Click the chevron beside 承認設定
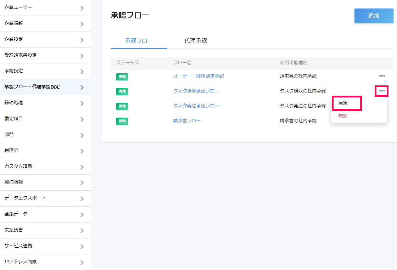This screenshot has height=270, width=397. 82,72
